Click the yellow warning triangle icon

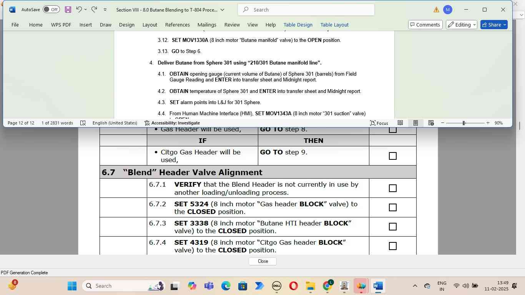(x=436, y=10)
